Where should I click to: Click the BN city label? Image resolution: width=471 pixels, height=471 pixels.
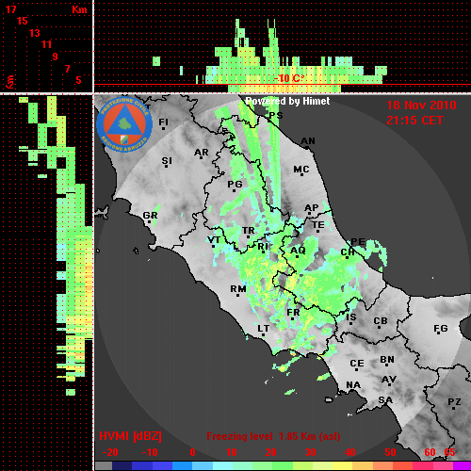[387, 360]
